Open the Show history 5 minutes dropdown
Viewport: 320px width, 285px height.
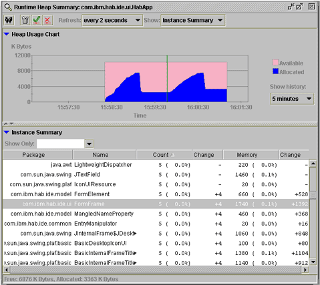pos(292,99)
